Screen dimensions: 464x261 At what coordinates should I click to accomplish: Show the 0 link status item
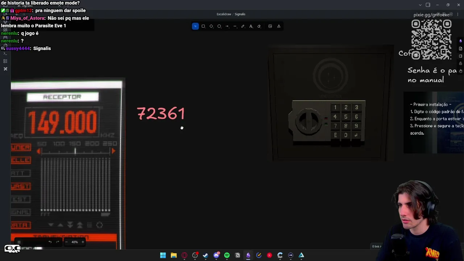coord(377,246)
